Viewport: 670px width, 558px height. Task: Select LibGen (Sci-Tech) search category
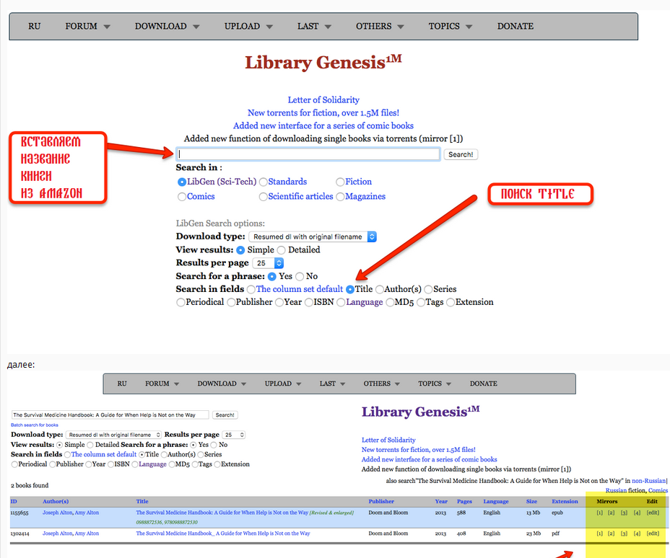pos(182,182)
